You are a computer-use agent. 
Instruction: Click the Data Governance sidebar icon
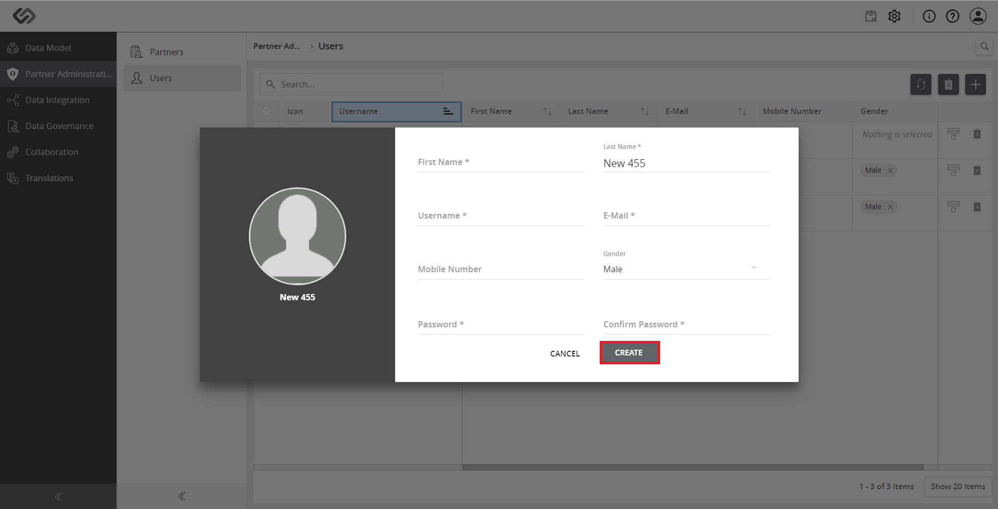click(13, 126)
